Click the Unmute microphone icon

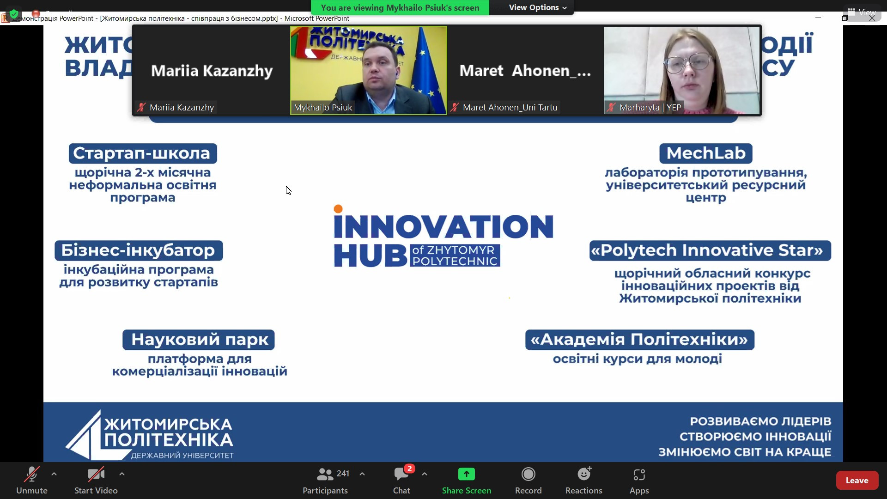pos(31,475)
